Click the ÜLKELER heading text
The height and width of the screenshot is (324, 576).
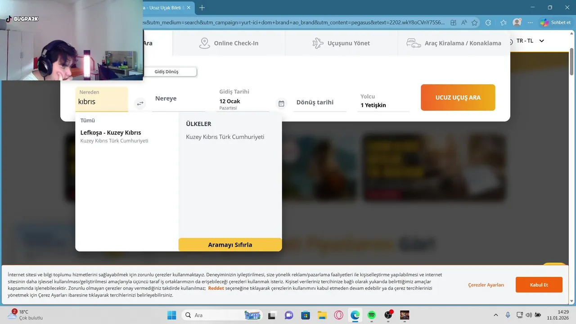198,124
